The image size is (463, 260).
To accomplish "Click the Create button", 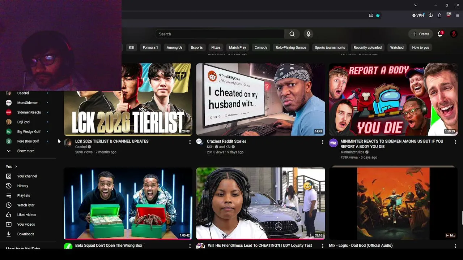I will (x=421, y=34).
